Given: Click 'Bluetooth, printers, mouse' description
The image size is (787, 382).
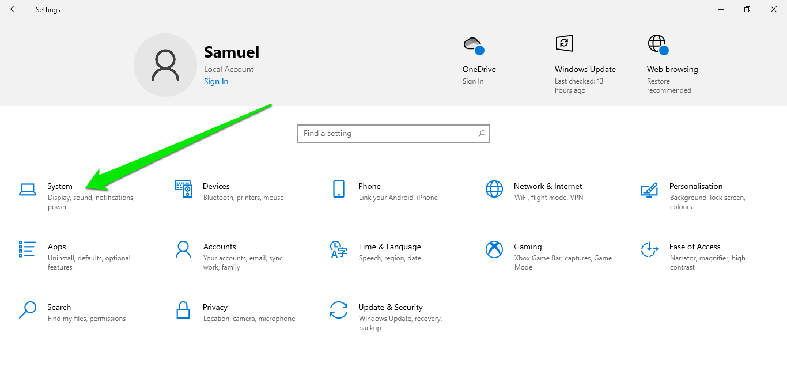Looking at the screenshot, I should point(244,198).
